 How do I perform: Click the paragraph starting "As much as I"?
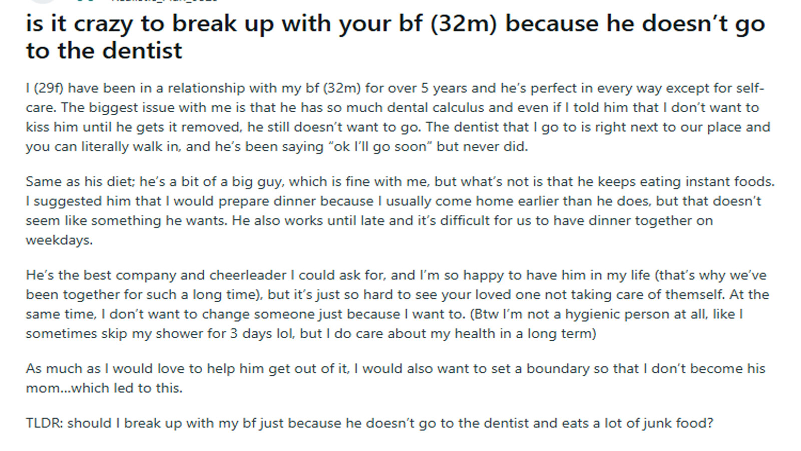point(395,378)
